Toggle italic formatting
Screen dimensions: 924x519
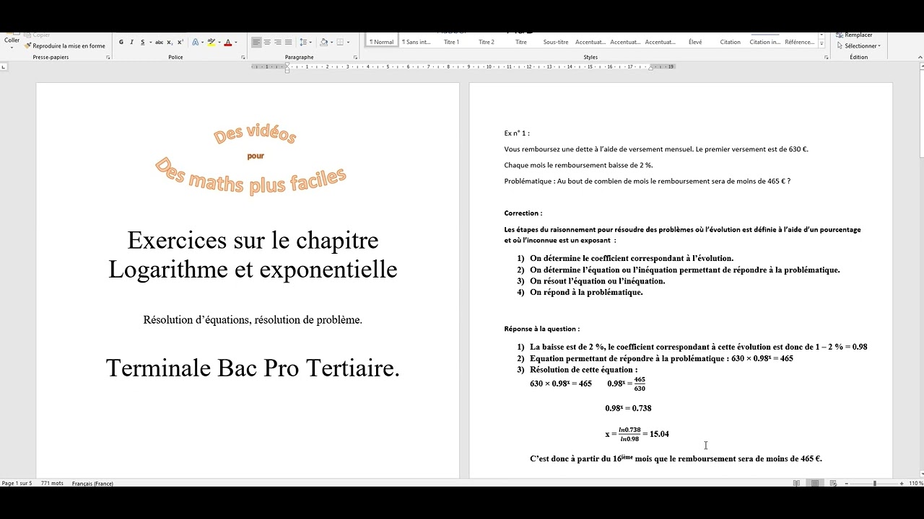(x=131, y=43)
